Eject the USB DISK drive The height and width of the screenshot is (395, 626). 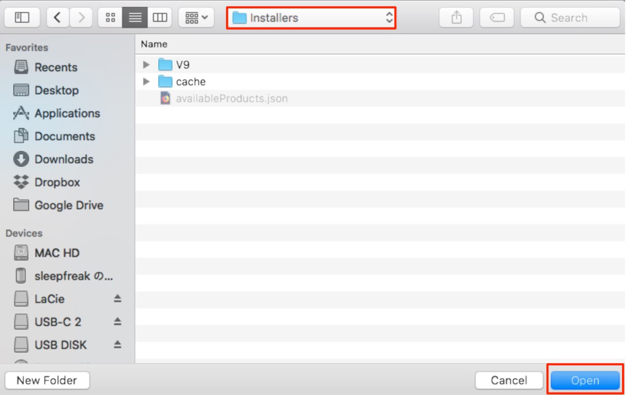pyautogui.click(x=117, y=344)
